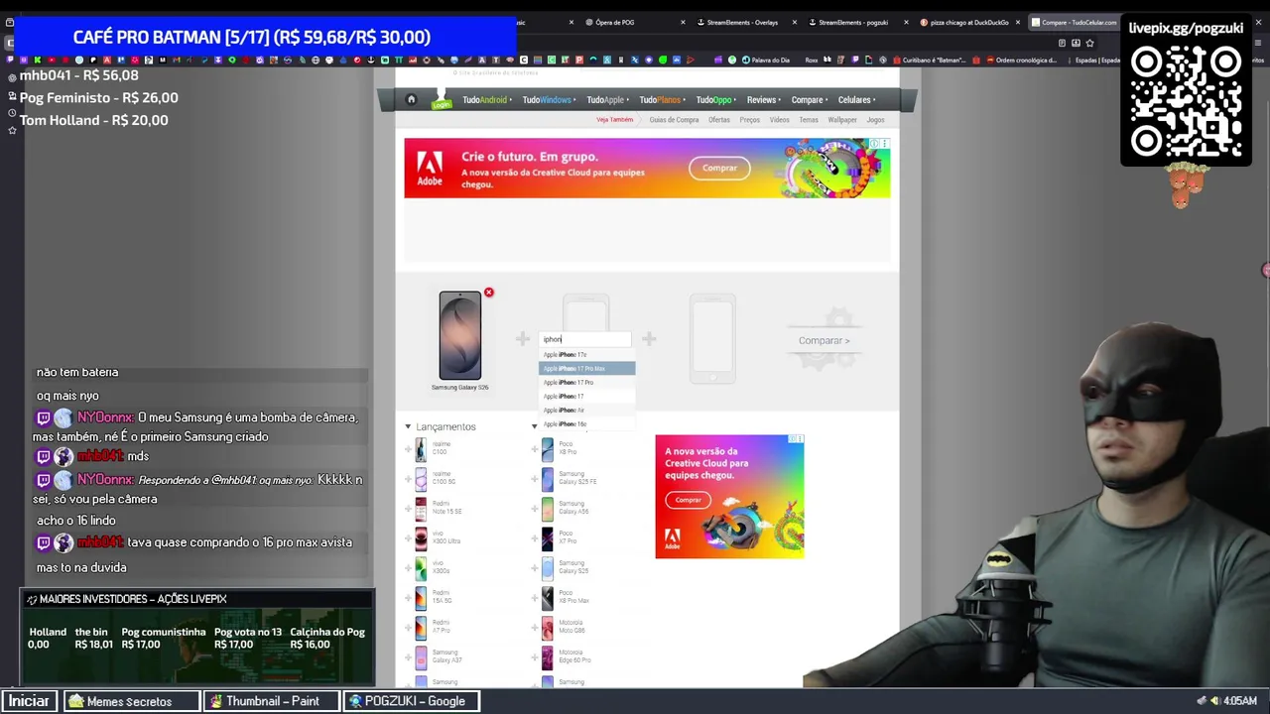Click the third empty phone slot
This screenshot has width=1270, height=714.
click(x=712, y=337)
